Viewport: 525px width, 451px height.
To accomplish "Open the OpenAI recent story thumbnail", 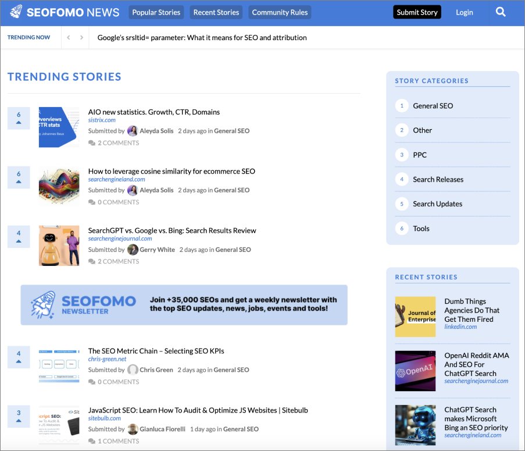I will pyautogui.click(x=415, y=371).
